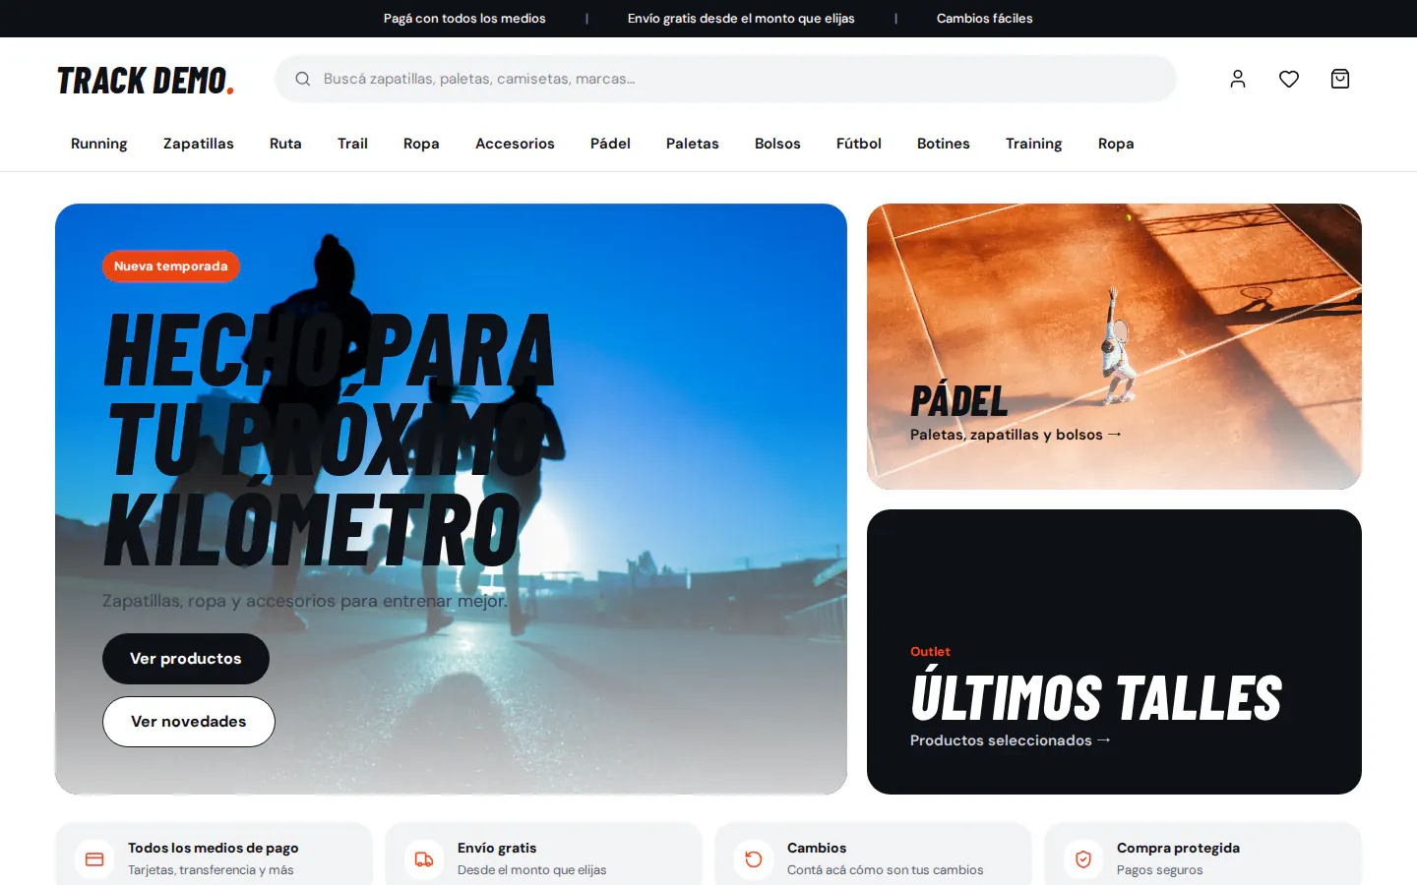Click the Ver novedades button
The height and width of the screenshot is (885, 1417).
[x=189, y=722]
